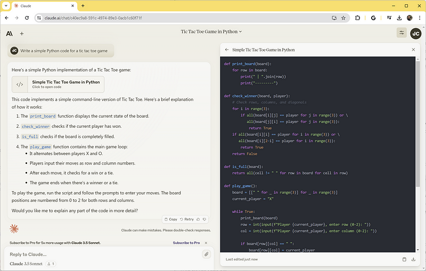Open a new browser tab
Image resolution: width=426 pixels, height=271 pixels.
[83, 5]
